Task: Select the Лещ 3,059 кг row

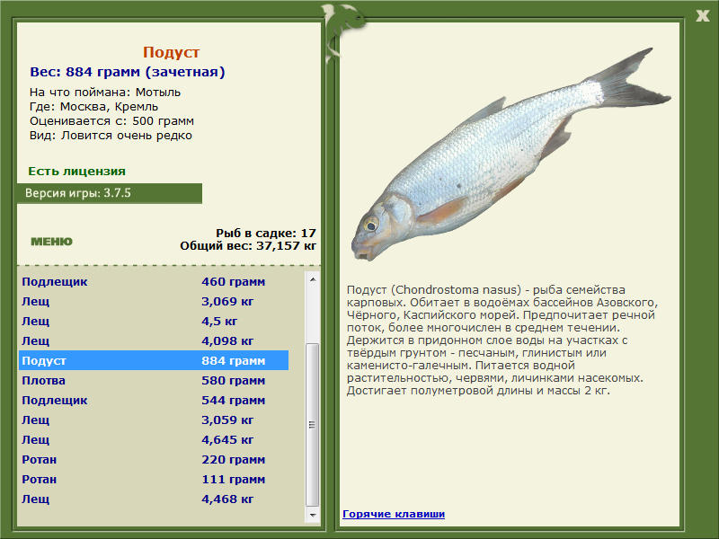Action: [154, 420]
